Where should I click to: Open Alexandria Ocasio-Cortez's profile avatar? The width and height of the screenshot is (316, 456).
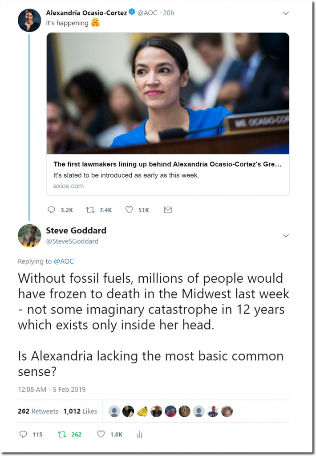coord(29,20)
